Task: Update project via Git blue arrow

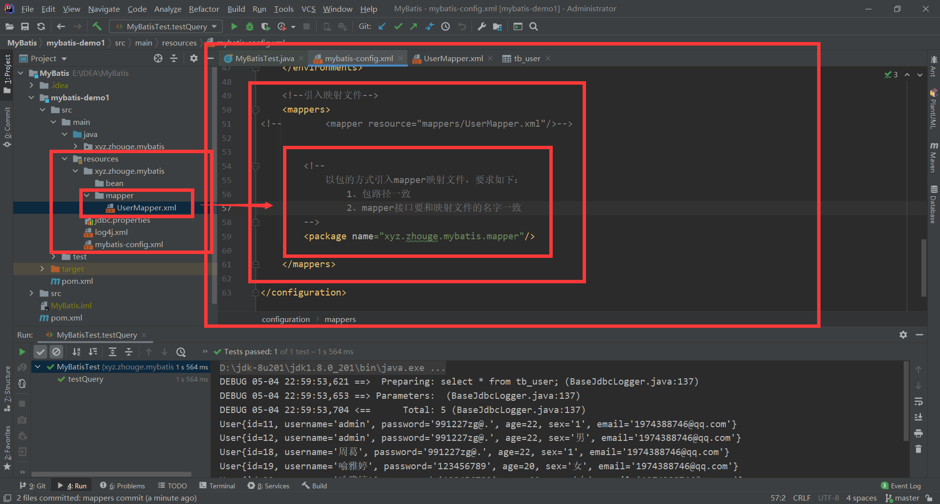Action: [382, 26]
